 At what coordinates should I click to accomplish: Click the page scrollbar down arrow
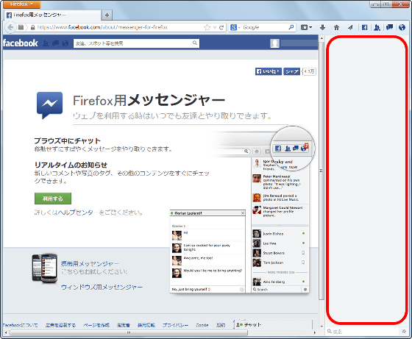point(322,326)
